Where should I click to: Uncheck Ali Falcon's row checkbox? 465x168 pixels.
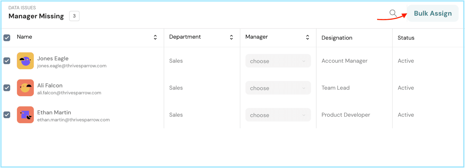pyautogui.click(x=7, y=88)
